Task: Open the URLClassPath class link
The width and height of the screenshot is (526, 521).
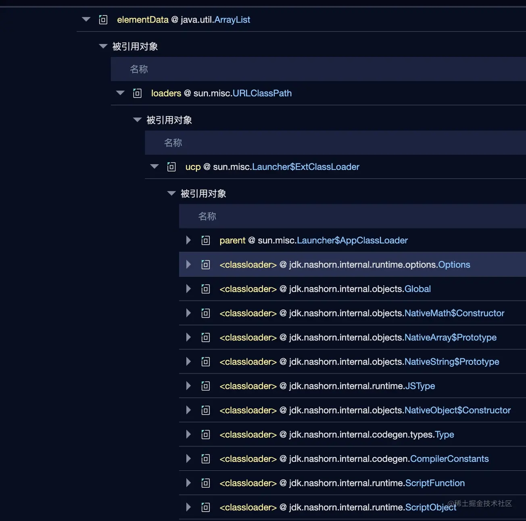Action: pos(262,93)
